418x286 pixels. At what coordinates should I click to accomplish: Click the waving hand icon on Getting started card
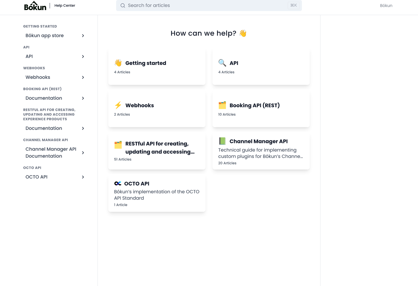pos(118,63)
